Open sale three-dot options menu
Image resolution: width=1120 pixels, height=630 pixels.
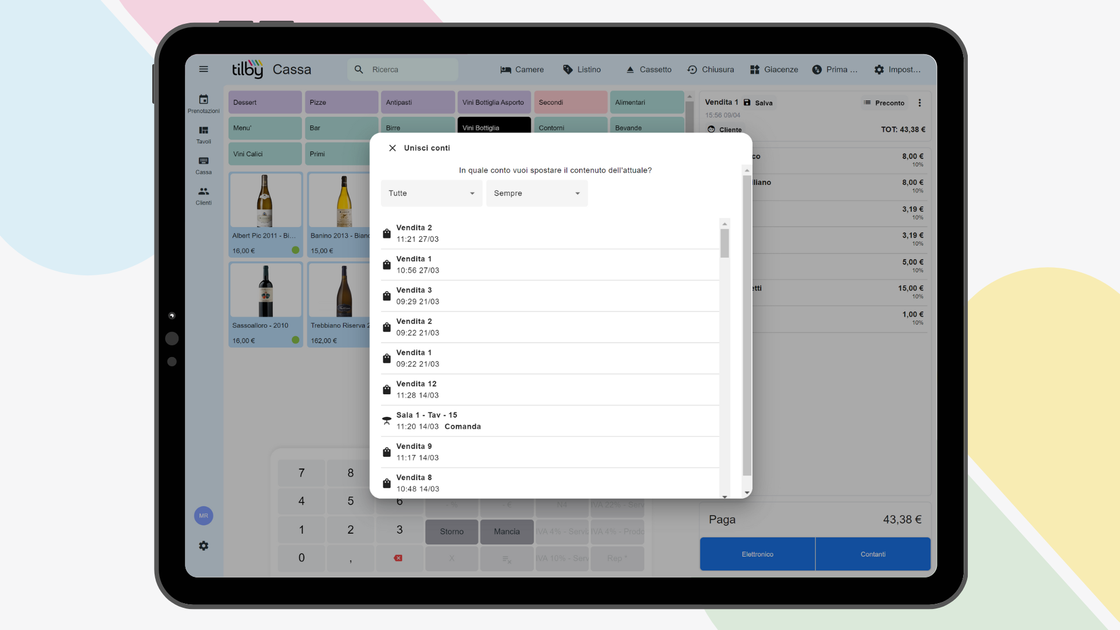(x=920, y=103)
